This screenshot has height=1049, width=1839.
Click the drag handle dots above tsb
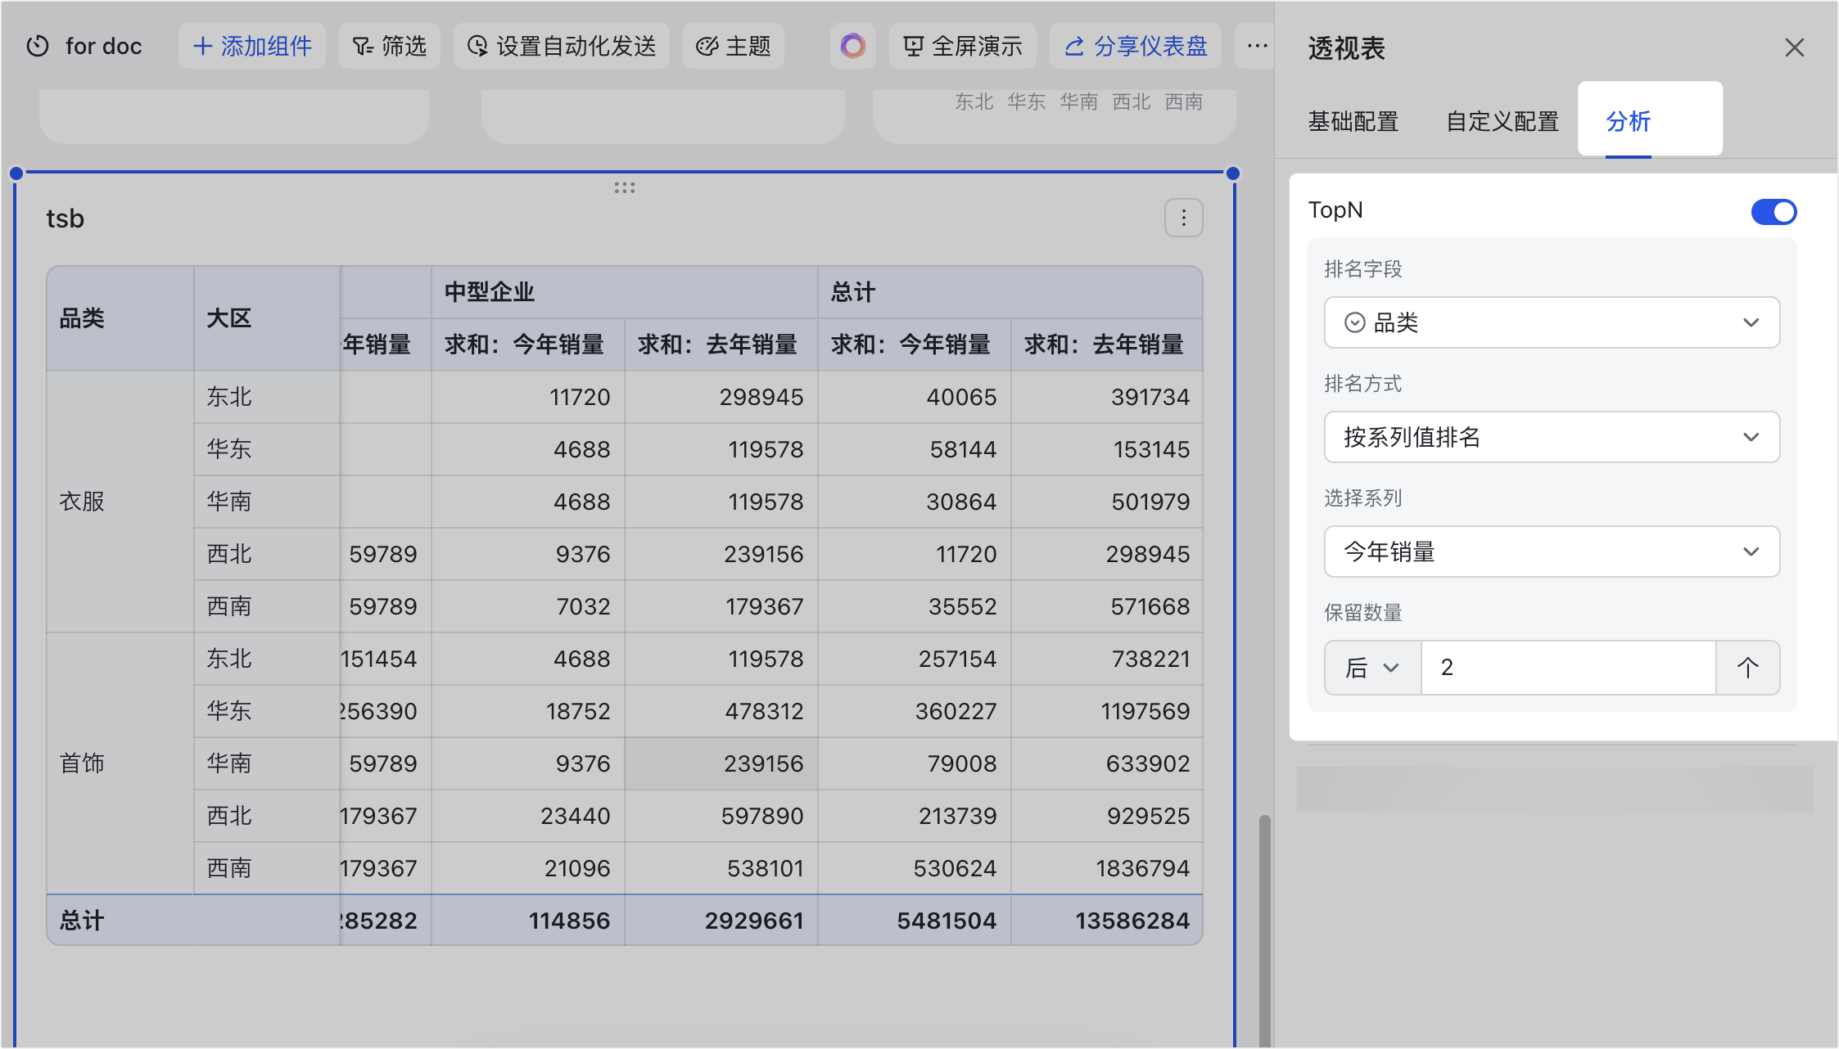click(625, 188)
